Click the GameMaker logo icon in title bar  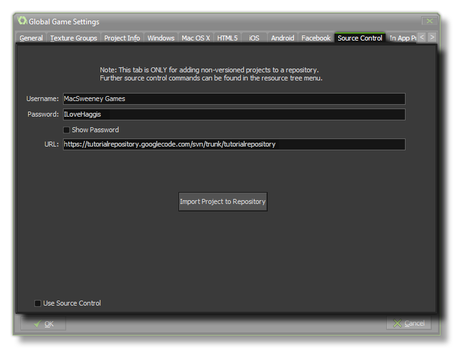point(22,21)
